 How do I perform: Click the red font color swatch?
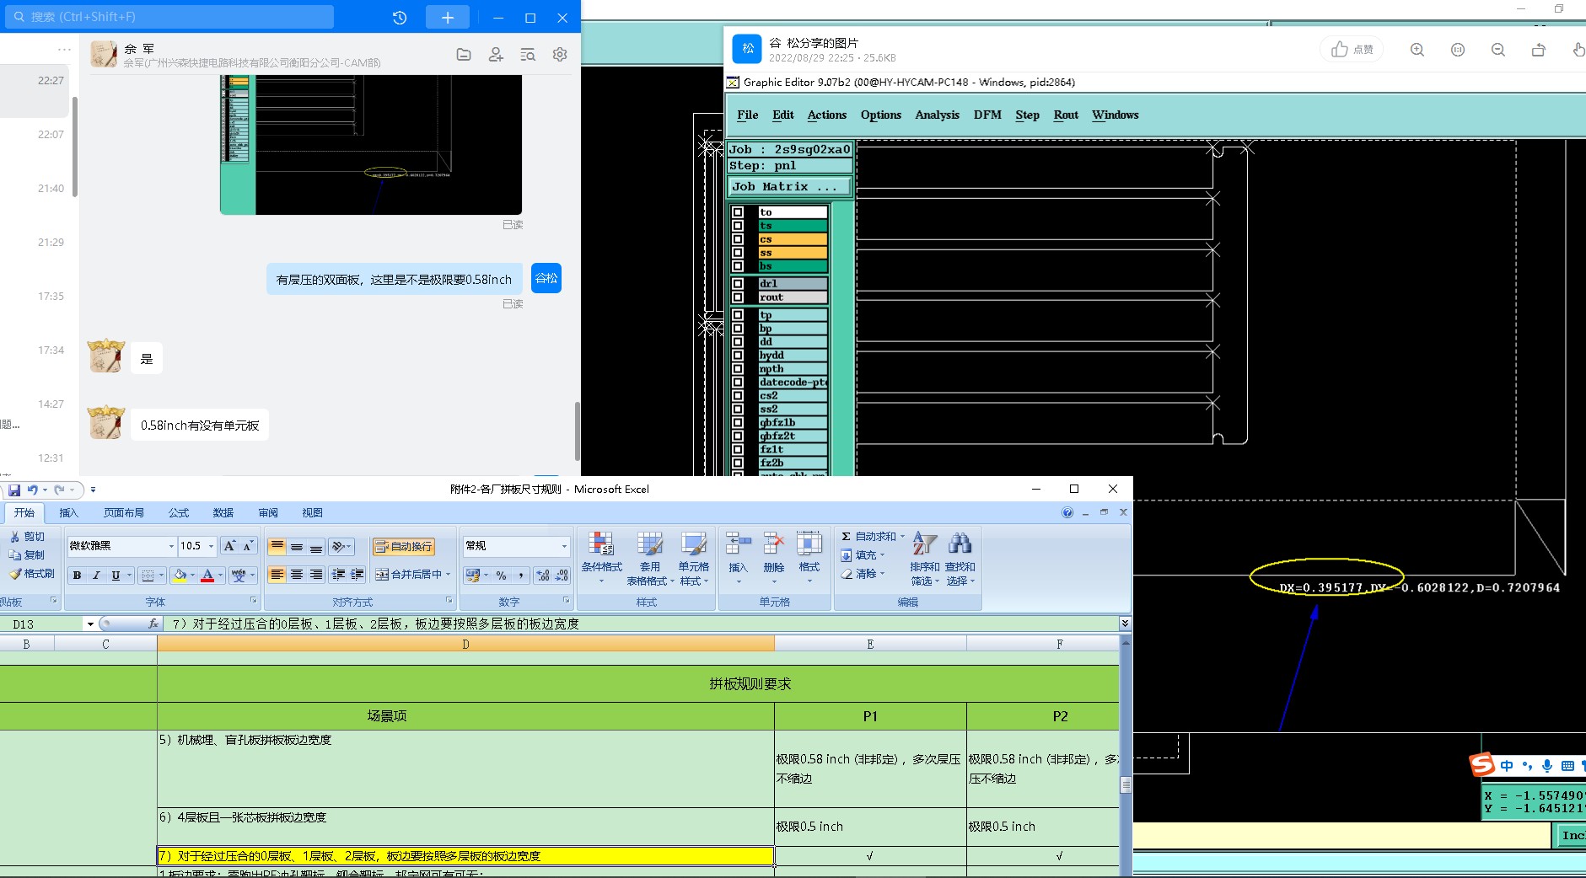[207, 576]
